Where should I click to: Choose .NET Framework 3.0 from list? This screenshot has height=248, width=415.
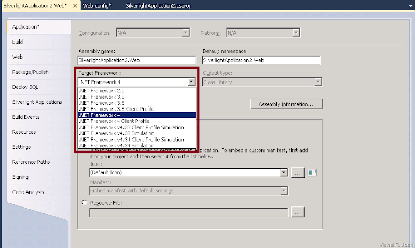pos(137,97)
